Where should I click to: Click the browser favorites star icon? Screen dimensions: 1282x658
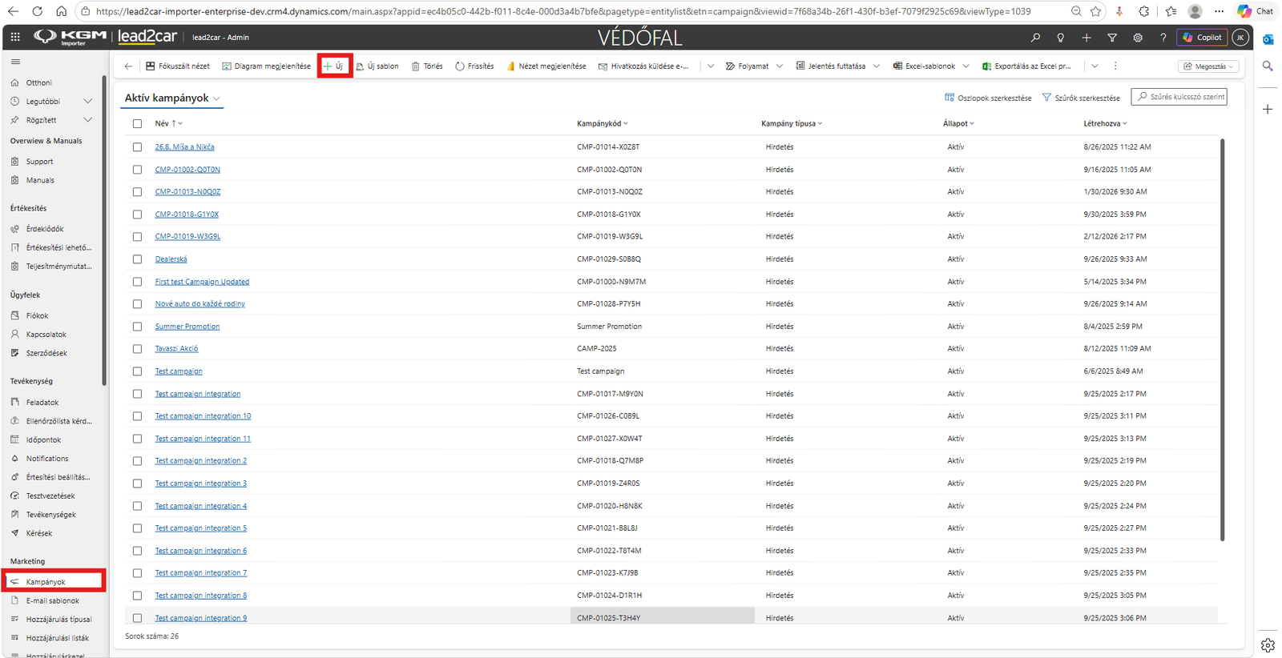[1095, 11]
